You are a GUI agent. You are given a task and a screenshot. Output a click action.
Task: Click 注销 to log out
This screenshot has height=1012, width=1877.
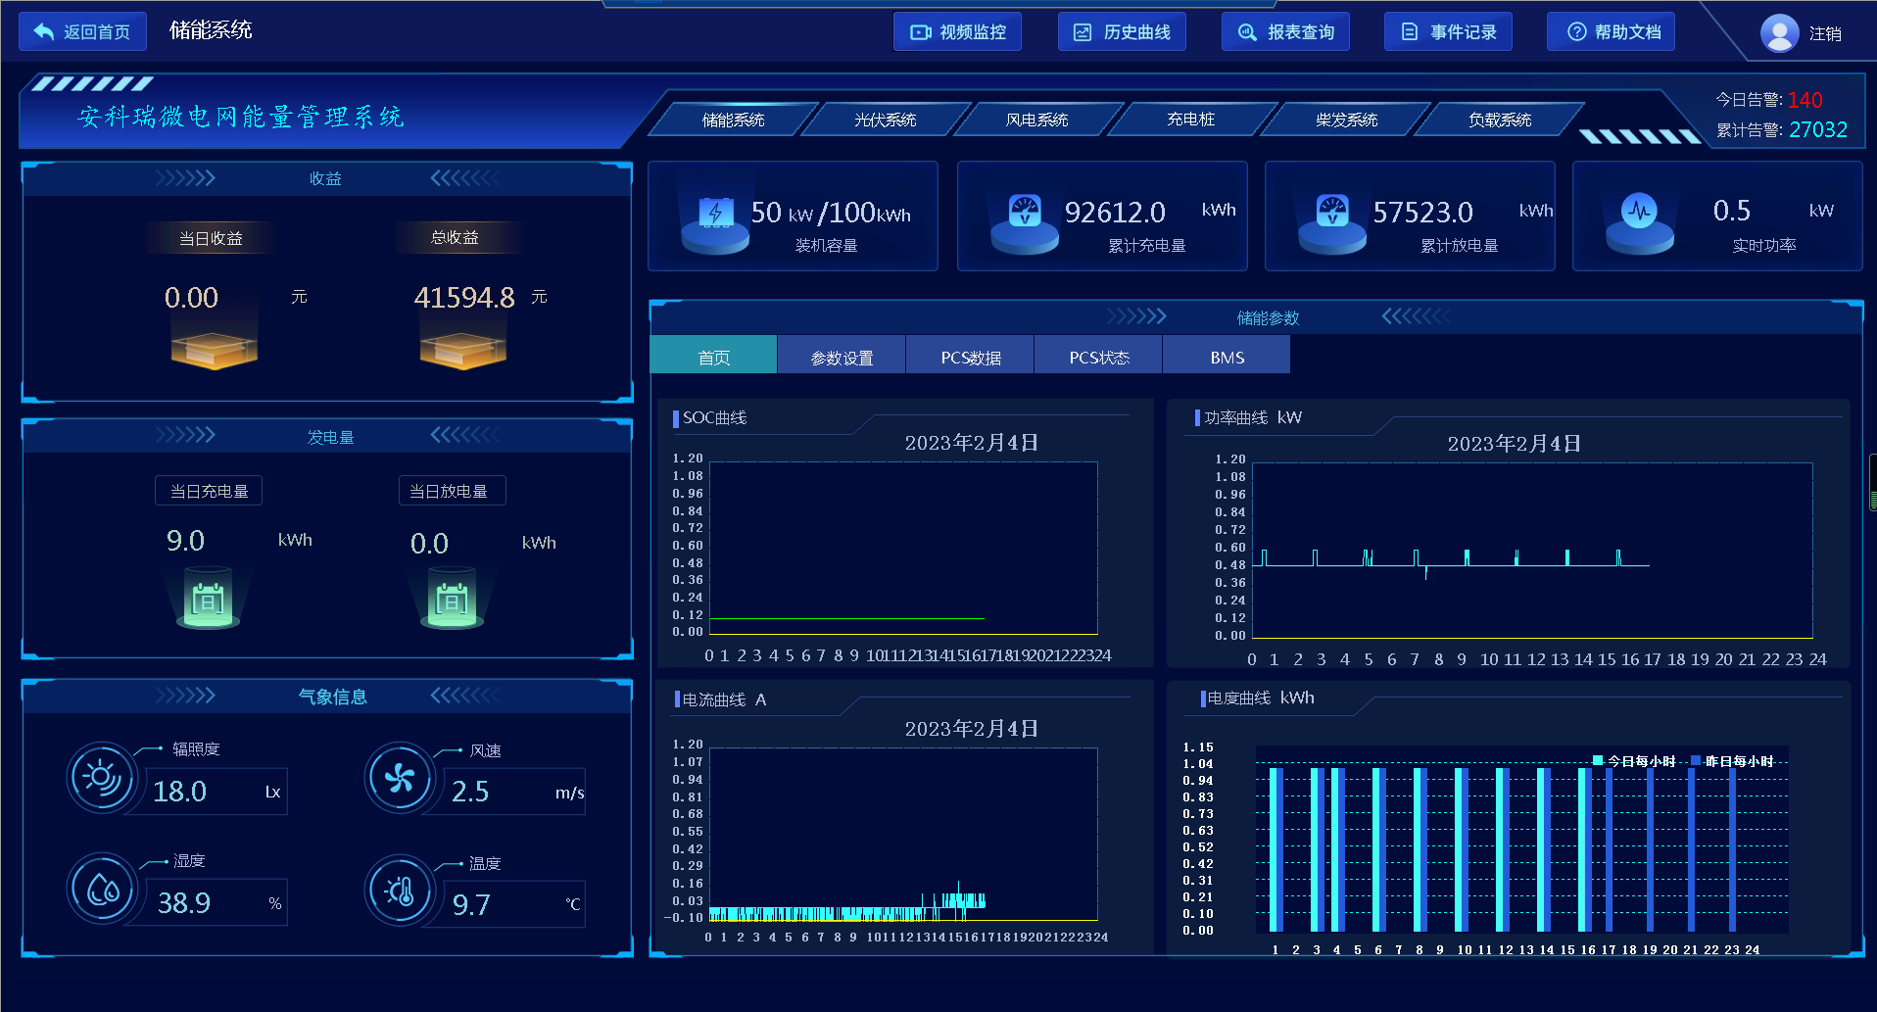(x=1824, y=34)
